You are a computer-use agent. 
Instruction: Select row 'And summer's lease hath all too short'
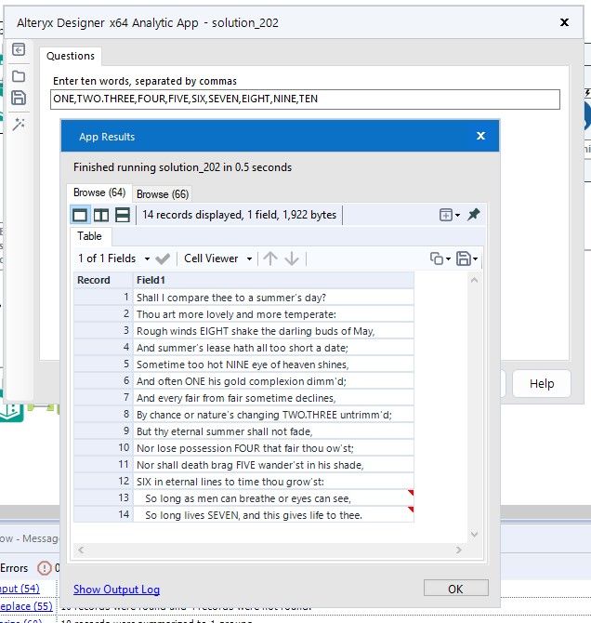tap(273, 348)
